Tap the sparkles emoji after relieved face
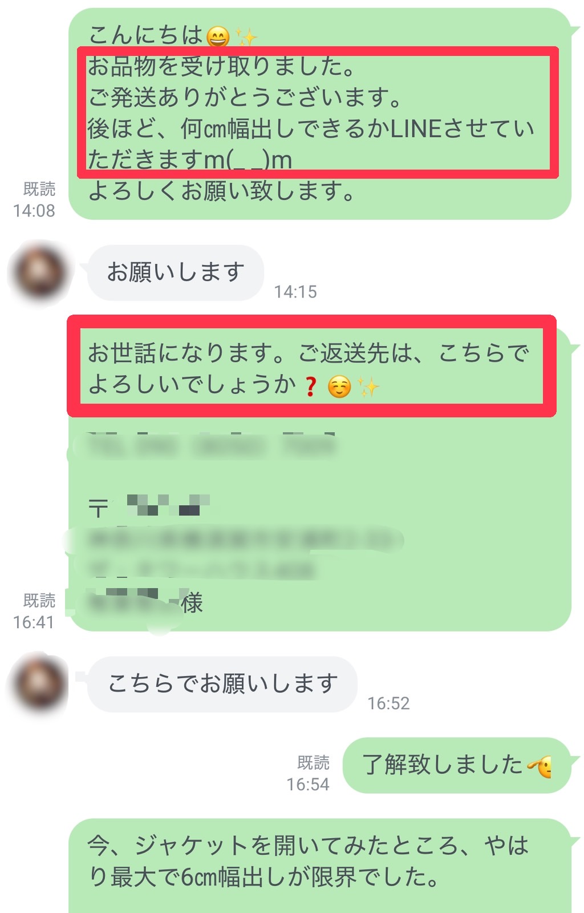This screenshot has width=584, height=913. [x=368, y=387]
